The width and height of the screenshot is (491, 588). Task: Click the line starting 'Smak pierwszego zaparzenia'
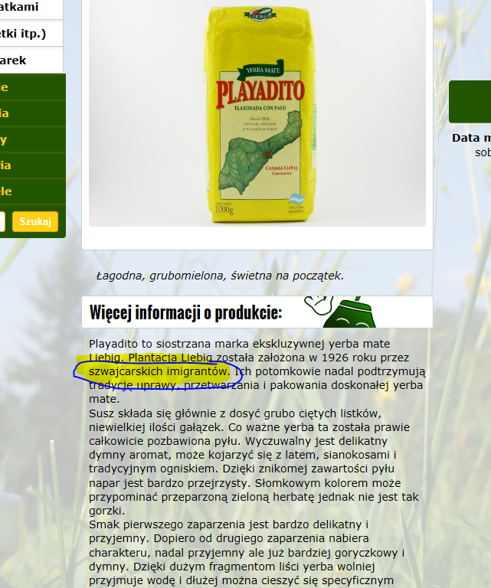pos(229,524)
